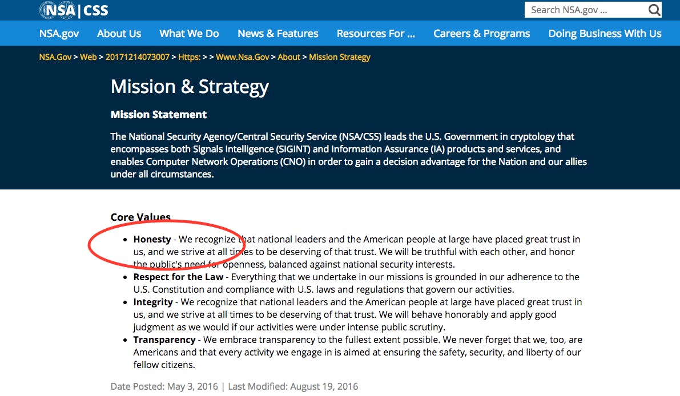Select the NSA.gov menu item
Image resolution: width=680 pixels, height=396 pixels.
[x=59, y=33]
